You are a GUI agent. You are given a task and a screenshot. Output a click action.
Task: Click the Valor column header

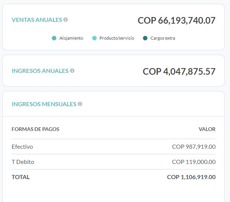[207, 129]
